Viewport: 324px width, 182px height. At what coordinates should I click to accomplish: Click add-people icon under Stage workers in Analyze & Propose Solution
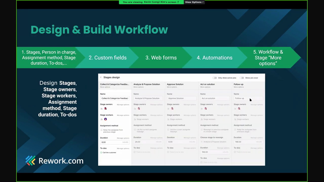pos(135,119)
